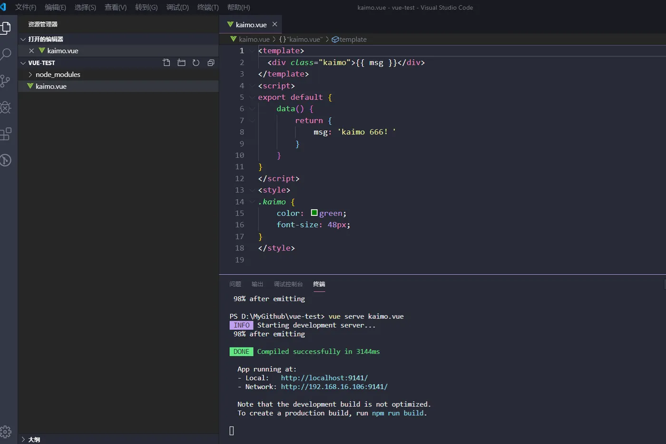666x444 pixels.
Task: Click the DONE badge in terminal
Action: [x=241, y=352]
